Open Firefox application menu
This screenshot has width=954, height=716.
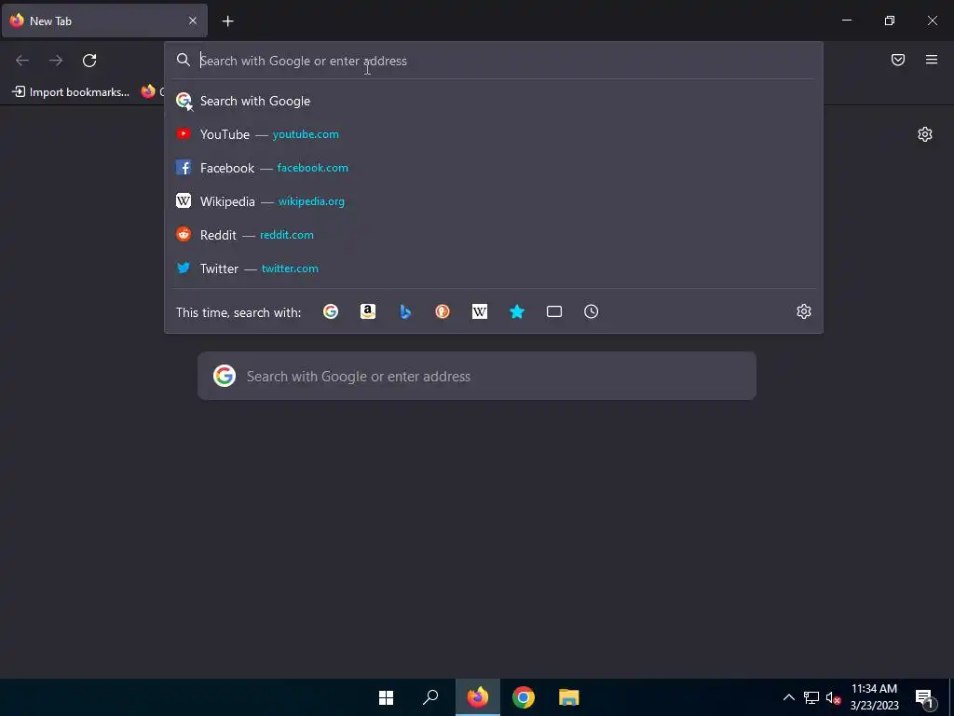pos(932,60)
